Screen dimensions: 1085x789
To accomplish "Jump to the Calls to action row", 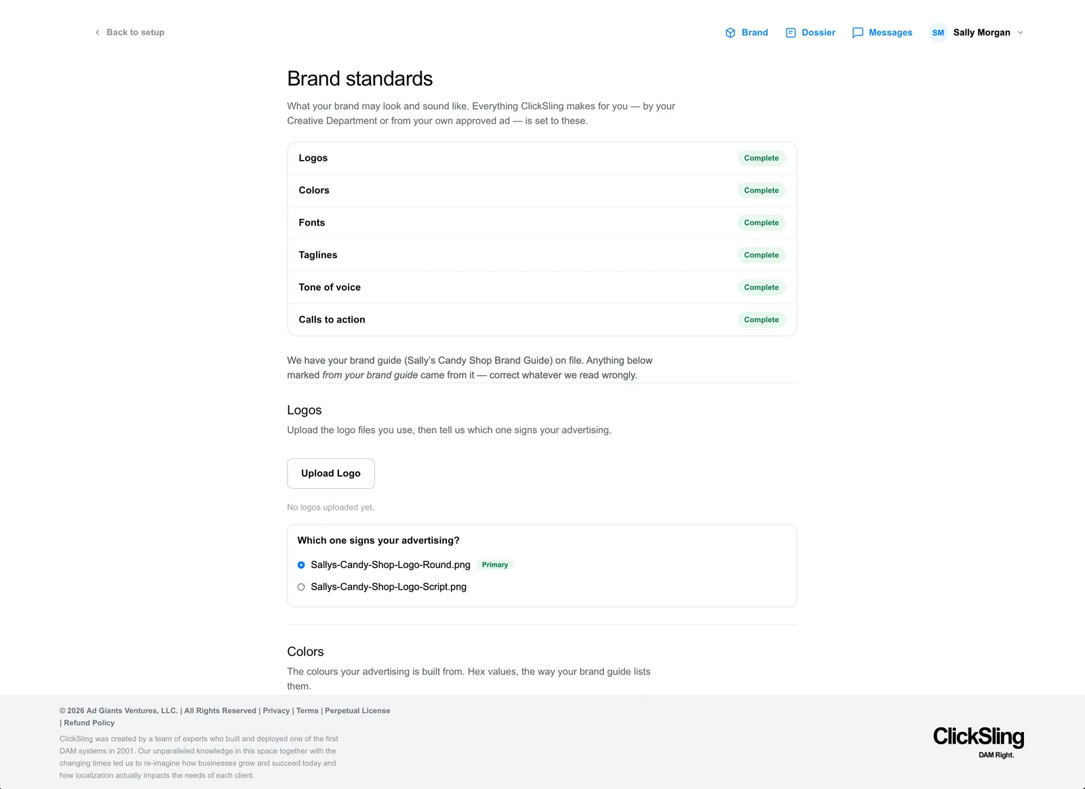I will coord(542,319).
